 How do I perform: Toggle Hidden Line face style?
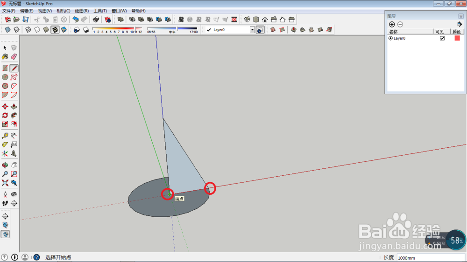coord(37,30)
